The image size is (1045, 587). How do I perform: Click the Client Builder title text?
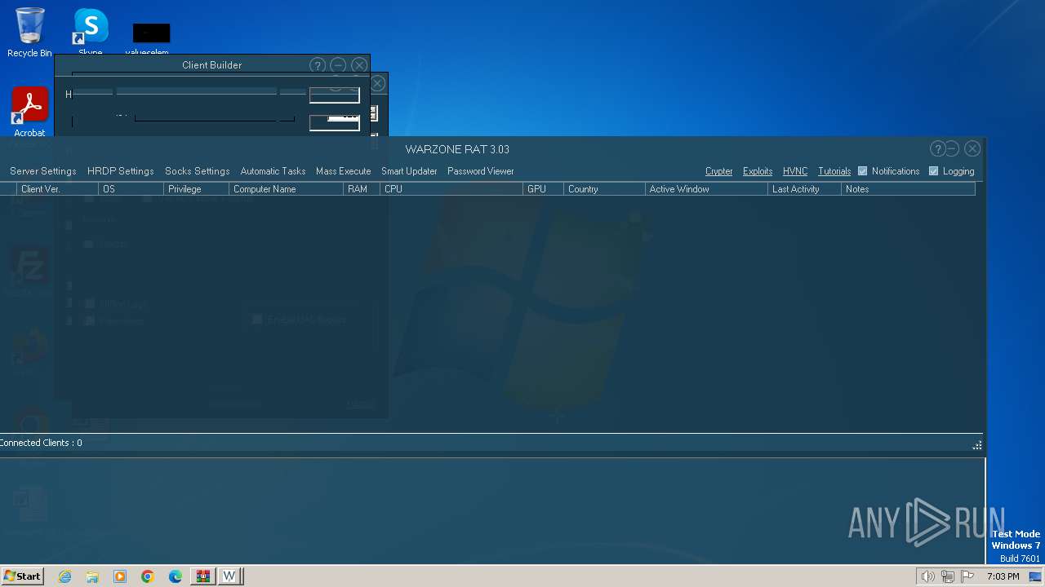[x=211, y=65]
